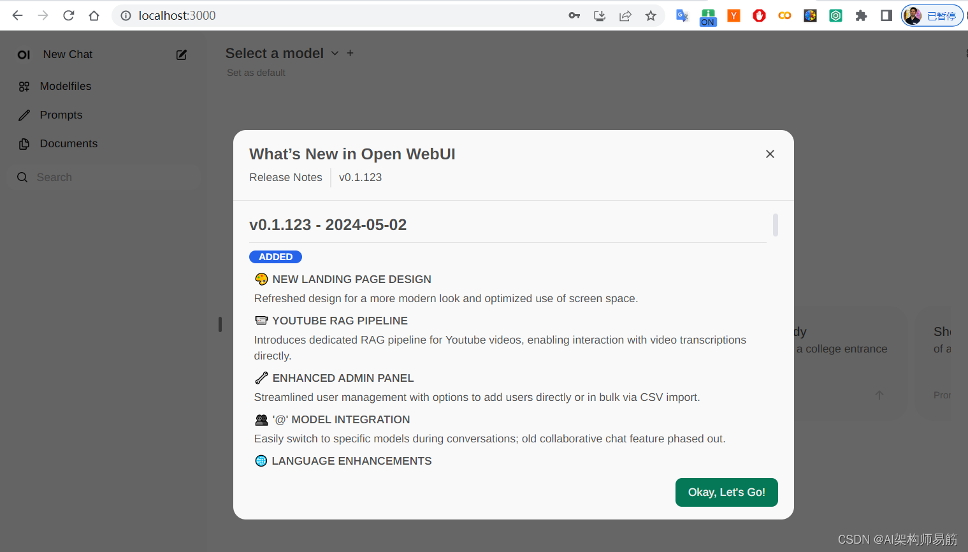This screenshot has width=968, height=552.
Task: Click the release notes scrollbar thumb
Action: click(x=776, y=225)
